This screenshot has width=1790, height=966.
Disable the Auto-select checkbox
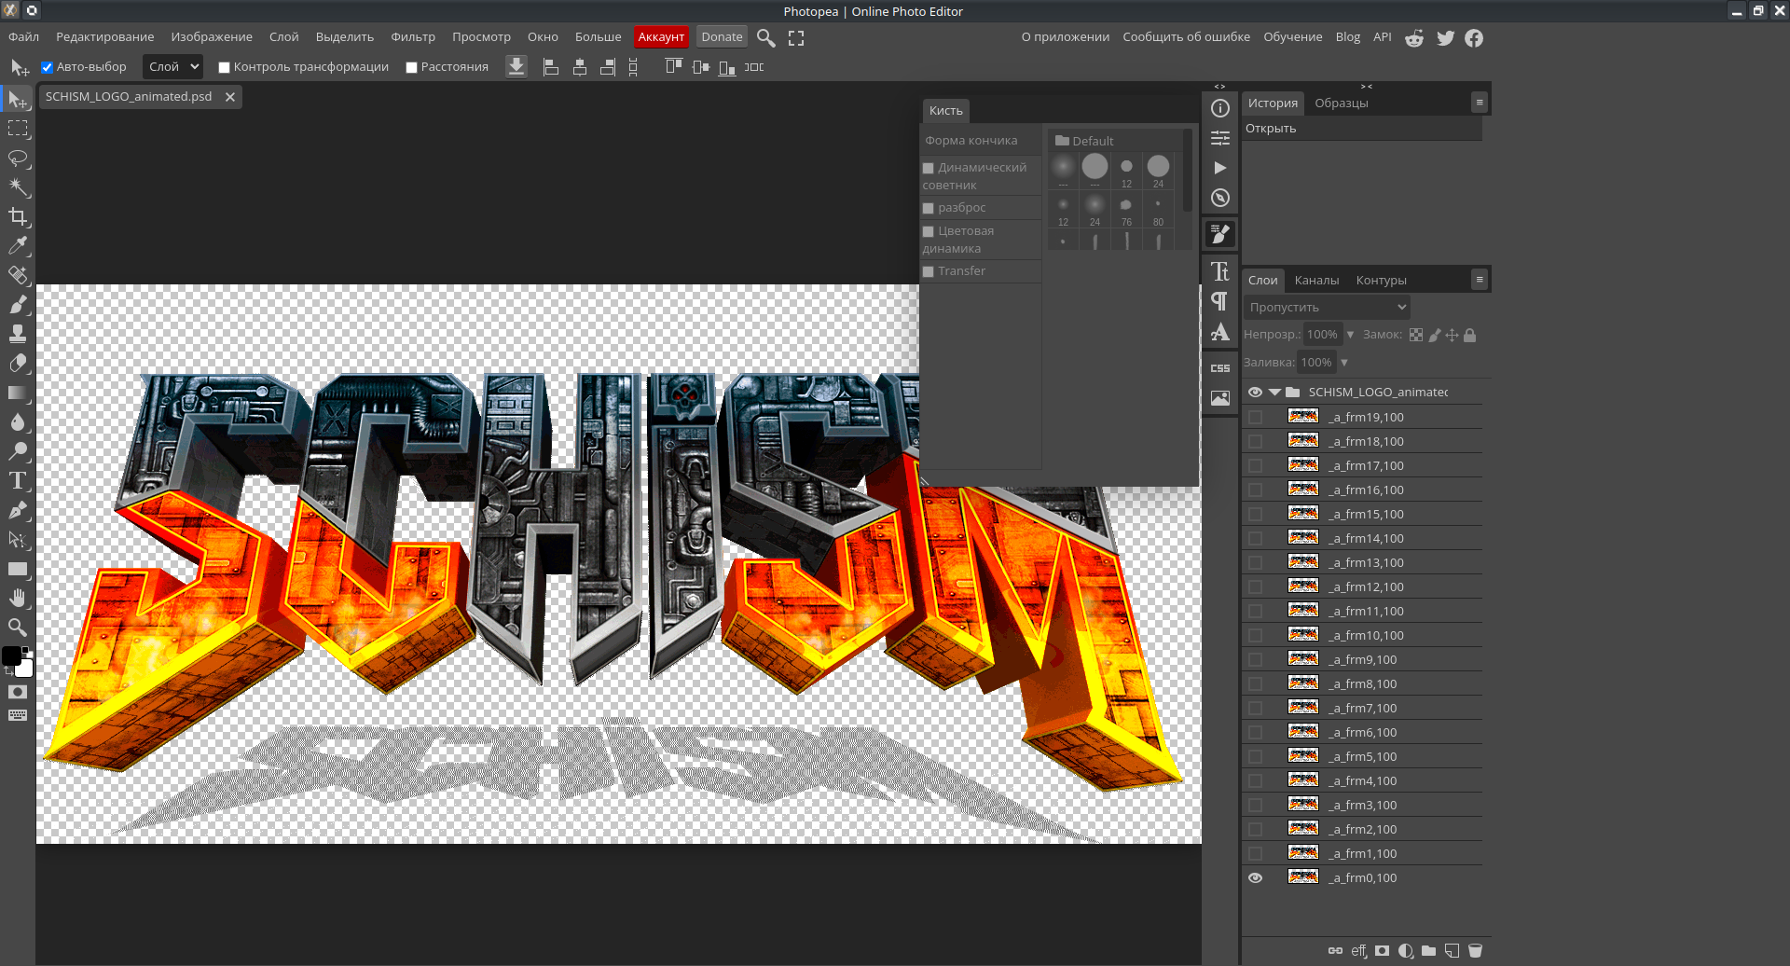click(47, 67)
